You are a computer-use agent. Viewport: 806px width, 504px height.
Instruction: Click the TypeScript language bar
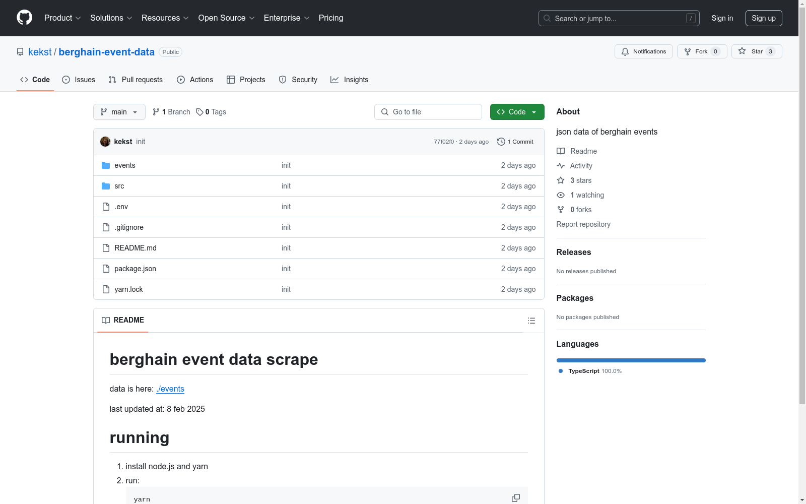tap(631, 360)
